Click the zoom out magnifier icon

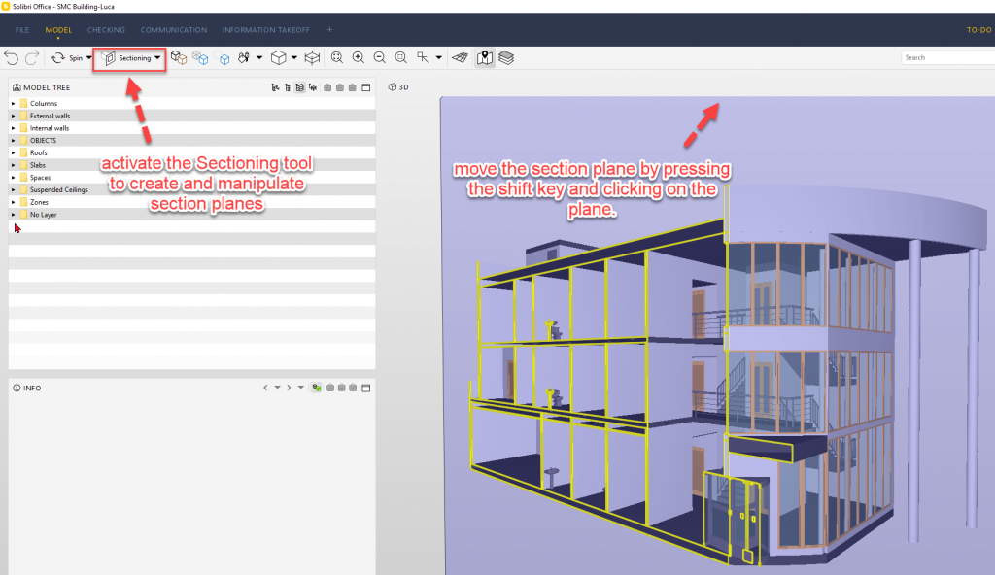[x=380, y=57]
